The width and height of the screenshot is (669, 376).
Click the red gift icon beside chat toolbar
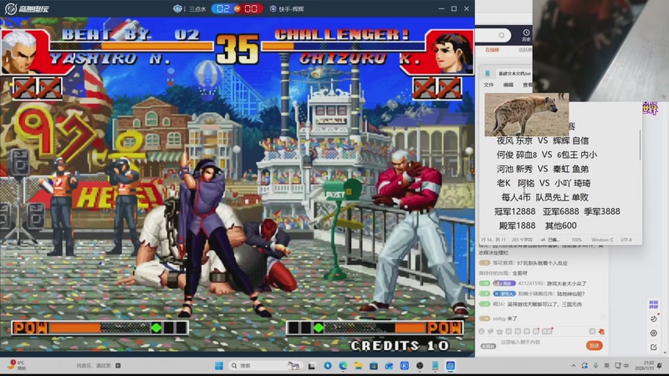[601, 331]
